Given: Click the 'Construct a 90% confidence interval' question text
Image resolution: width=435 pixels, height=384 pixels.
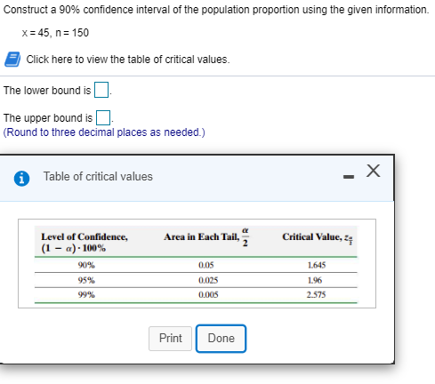Looking at the screenshot, I should coord(216,10).
